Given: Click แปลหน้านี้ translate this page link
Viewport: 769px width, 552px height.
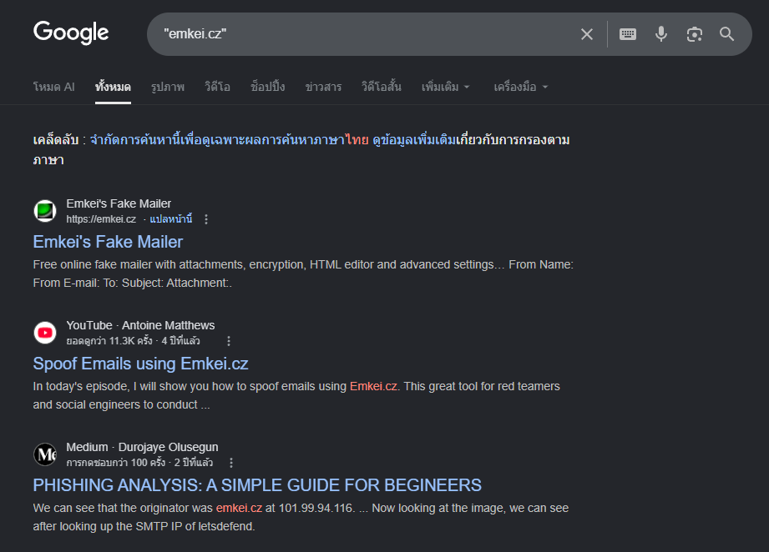Looking at the screenshot, I should coord(170,219).
